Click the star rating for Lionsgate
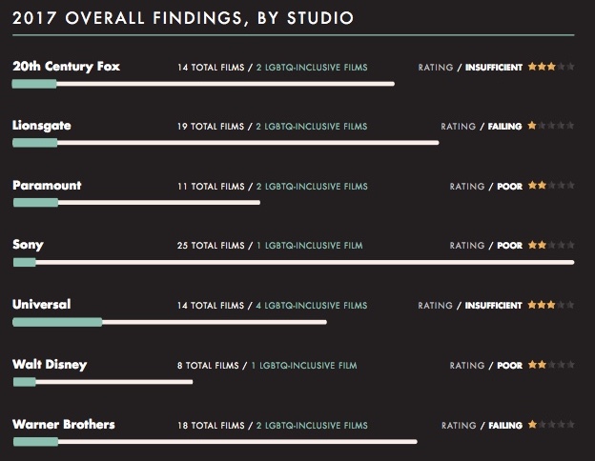Image resolution: width=595 pixels, height=461 pixels. [x=551, y=126]
